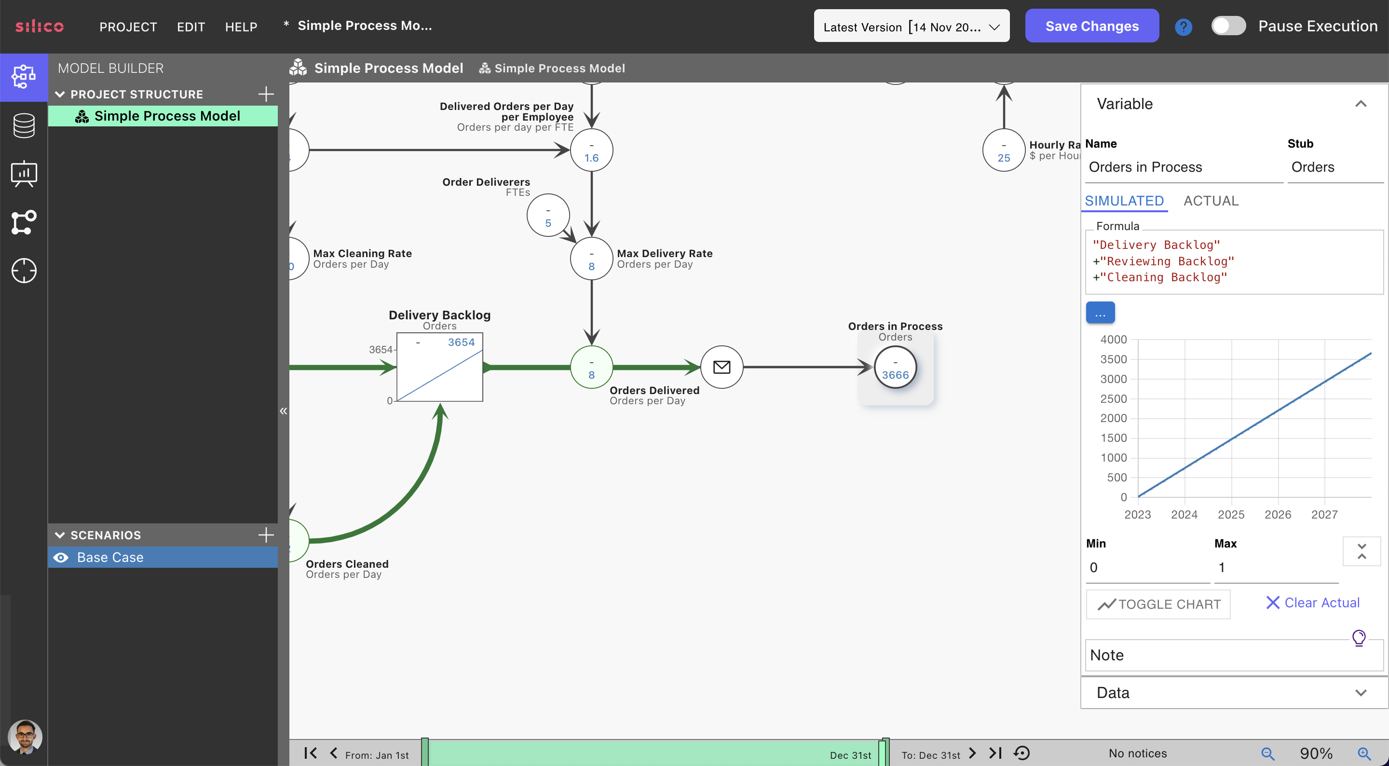
Task: Open the Latest Version dropdown
Action: tap(911, 27)
